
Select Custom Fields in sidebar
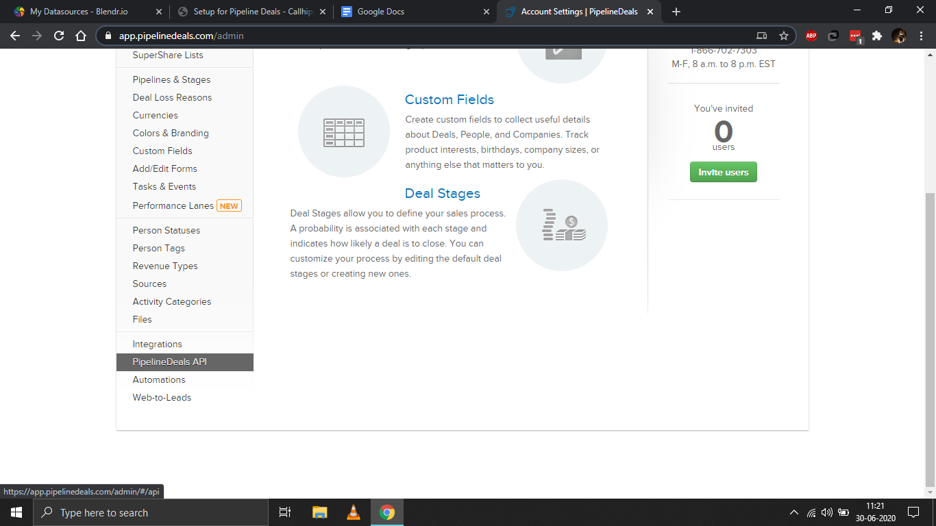162,151
